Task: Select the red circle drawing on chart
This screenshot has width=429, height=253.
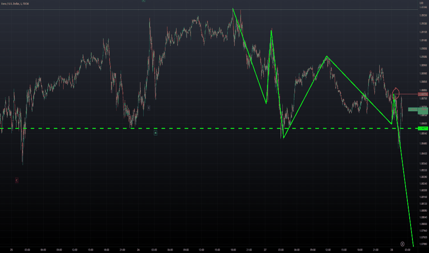Action: [395, 93]
